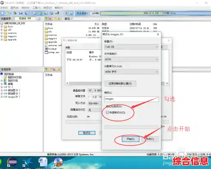Click the volume label field containing images

point(132,99)
